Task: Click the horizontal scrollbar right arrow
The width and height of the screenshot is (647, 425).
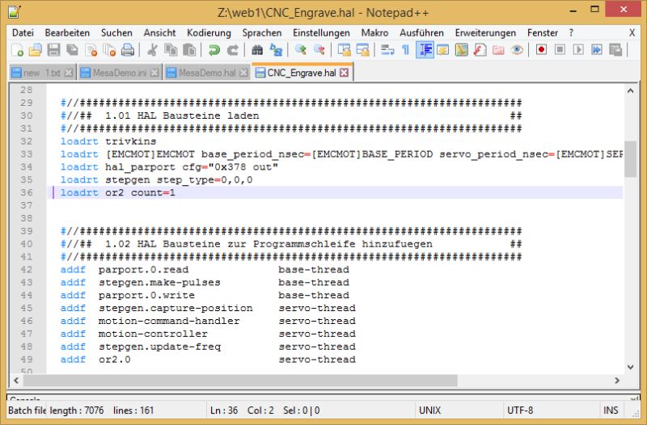Action: (x=617, y=380)
